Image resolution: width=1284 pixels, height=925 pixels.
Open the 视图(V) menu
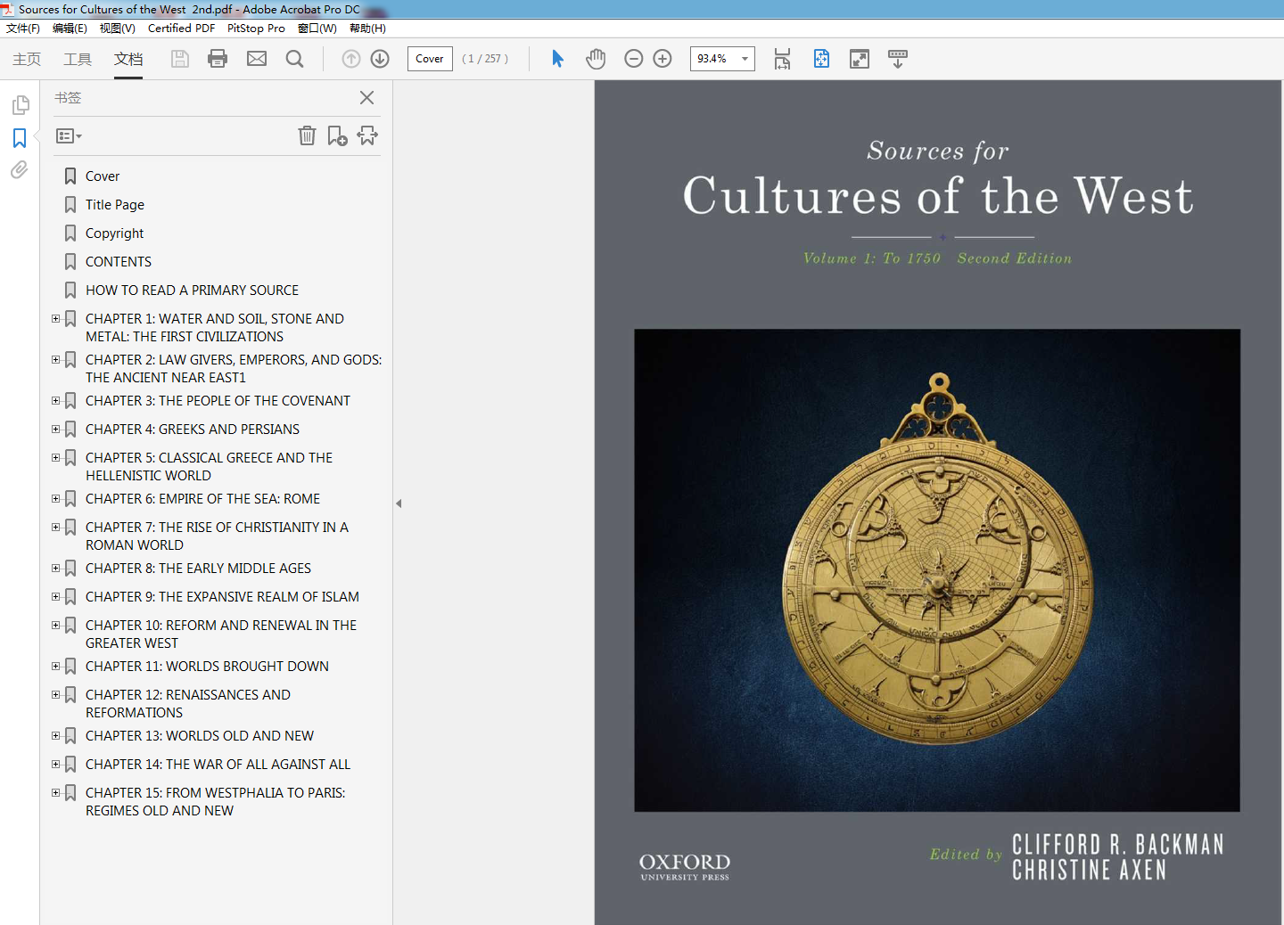click(118, 29)
